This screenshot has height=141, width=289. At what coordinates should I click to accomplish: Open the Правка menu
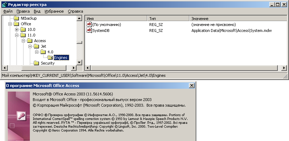click(x=23, y=12)
